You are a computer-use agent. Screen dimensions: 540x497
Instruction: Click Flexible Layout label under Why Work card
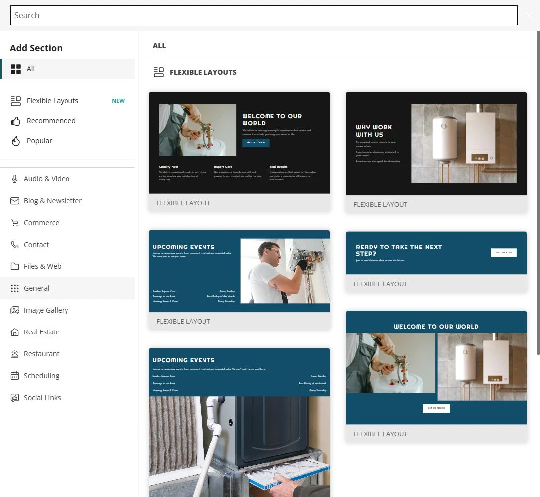pyautogui.click(x=380, y=205)
